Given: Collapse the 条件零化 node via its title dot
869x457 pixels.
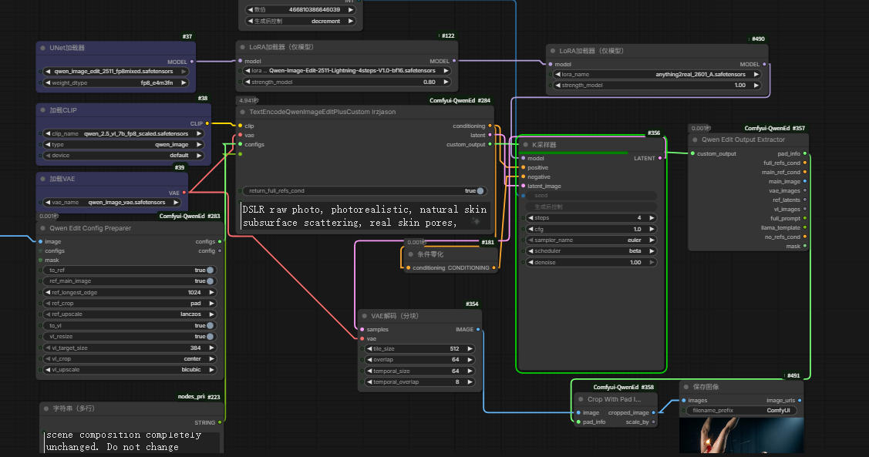Looking at the screenshot, I should 411,254.
